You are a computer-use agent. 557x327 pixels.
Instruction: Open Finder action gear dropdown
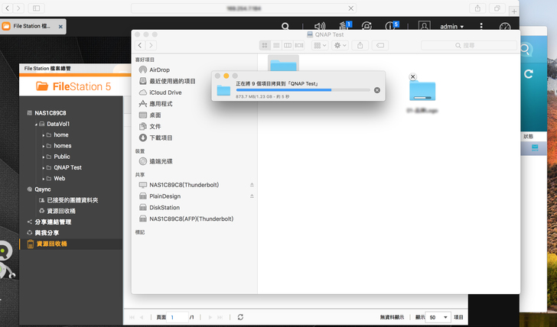tap(340, 45)
